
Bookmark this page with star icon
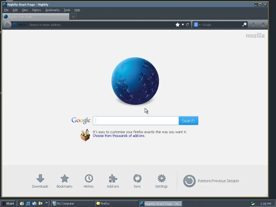[178, 25]
